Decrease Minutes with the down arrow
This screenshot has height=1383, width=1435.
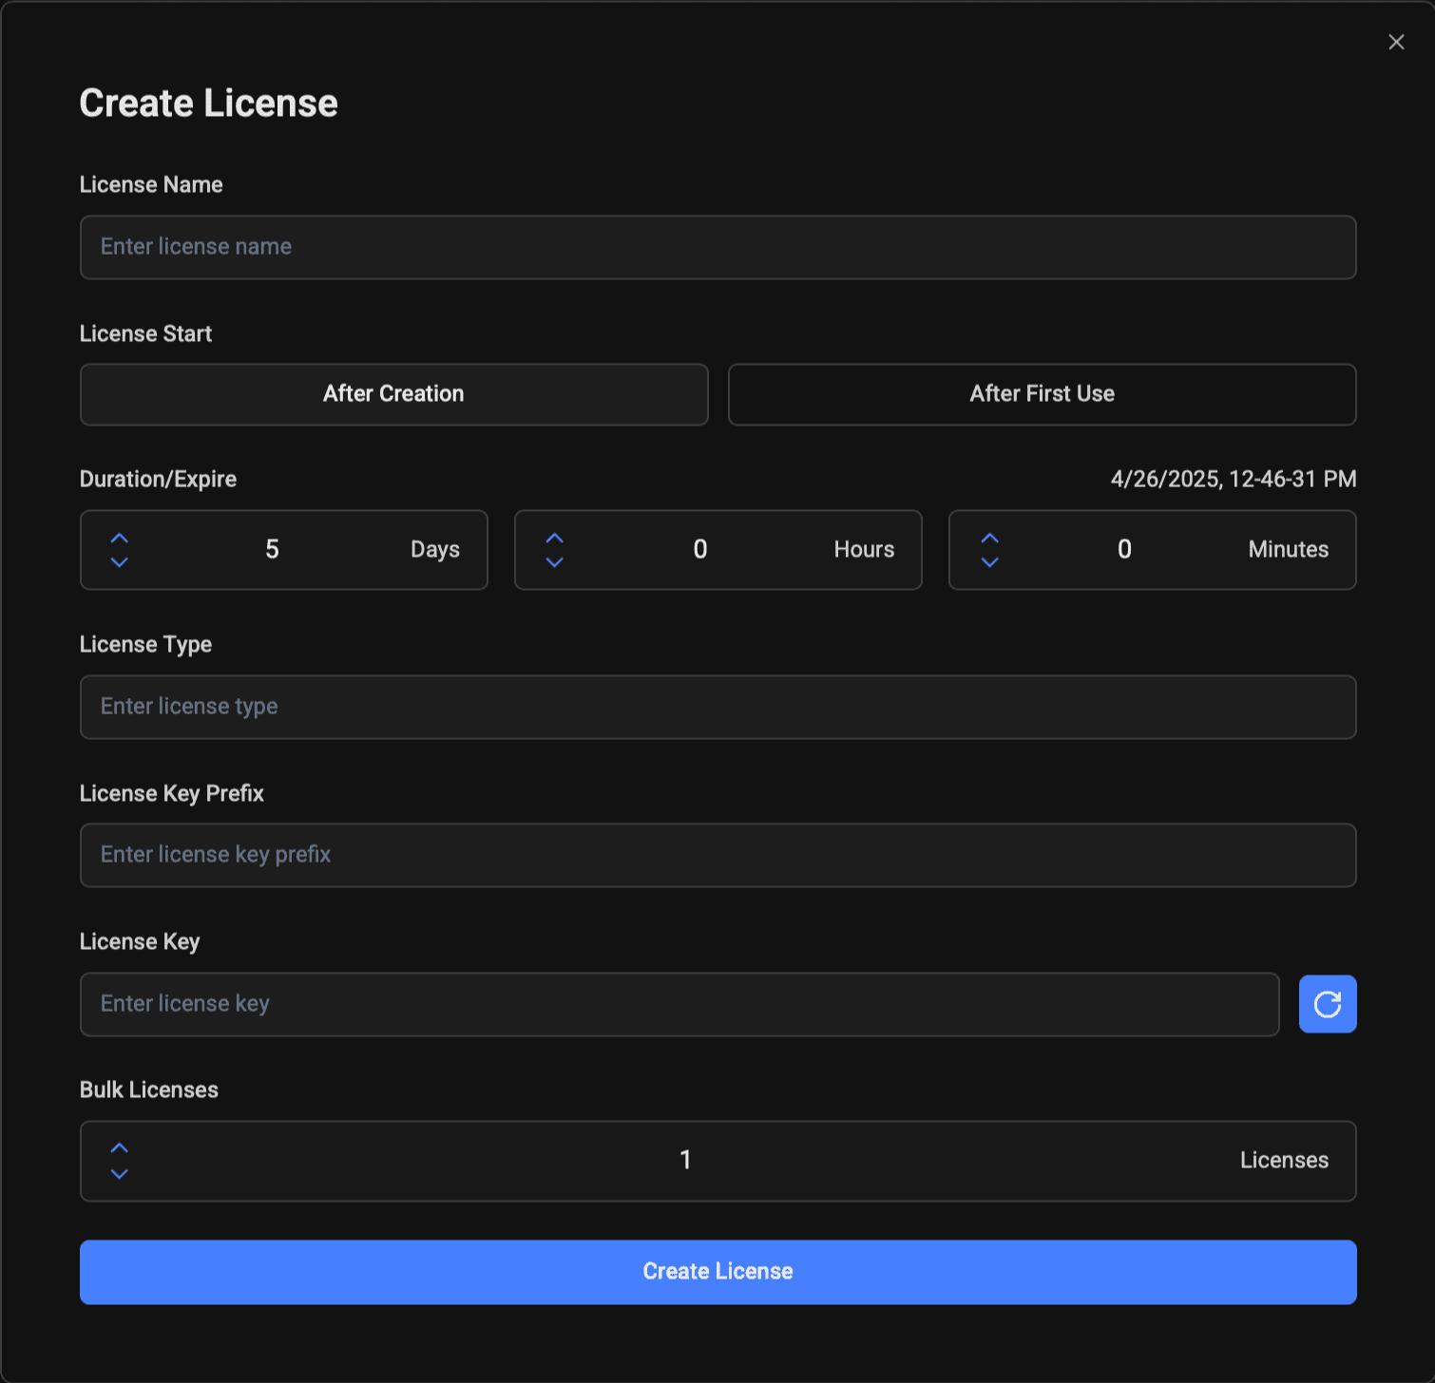click(x=988, y=561)
